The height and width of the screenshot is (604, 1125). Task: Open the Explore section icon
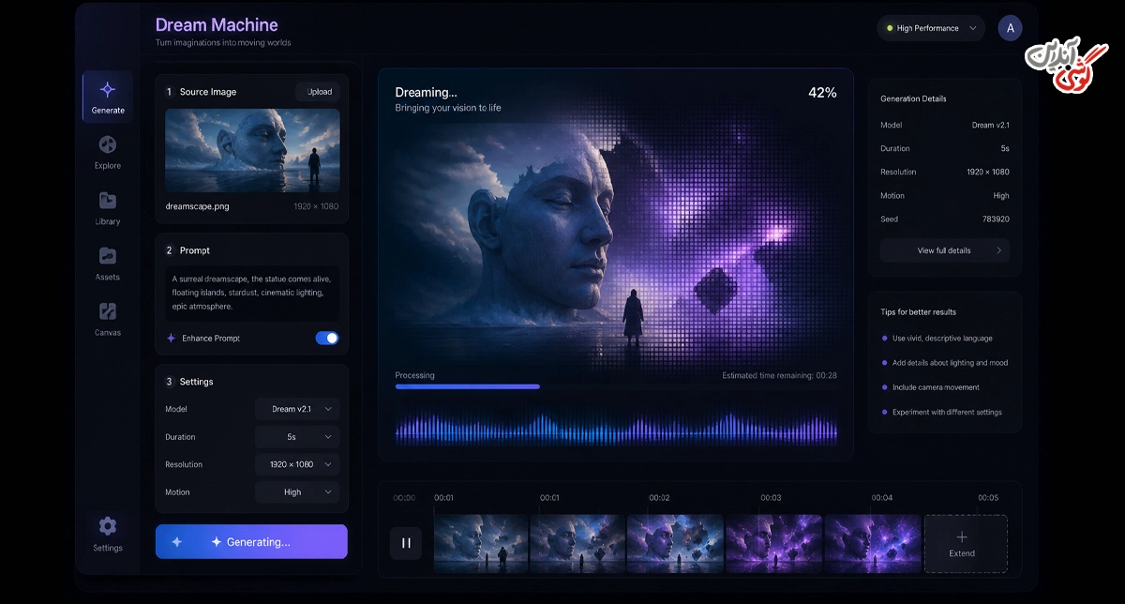pos(108,144)
